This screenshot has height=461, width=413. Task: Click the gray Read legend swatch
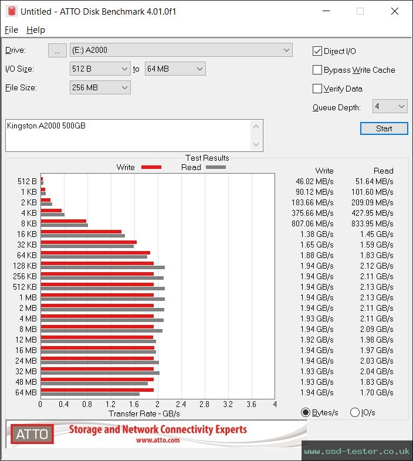tap(216, 167)
